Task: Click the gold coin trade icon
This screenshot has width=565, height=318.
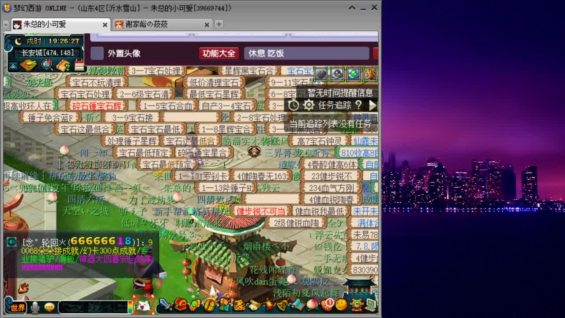Action: pyautogui.click(x=209, y=305)
